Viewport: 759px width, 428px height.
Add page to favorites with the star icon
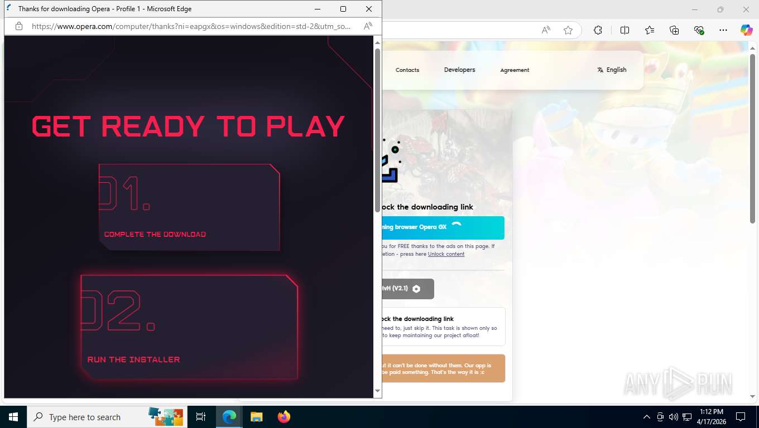click(568, 31)
